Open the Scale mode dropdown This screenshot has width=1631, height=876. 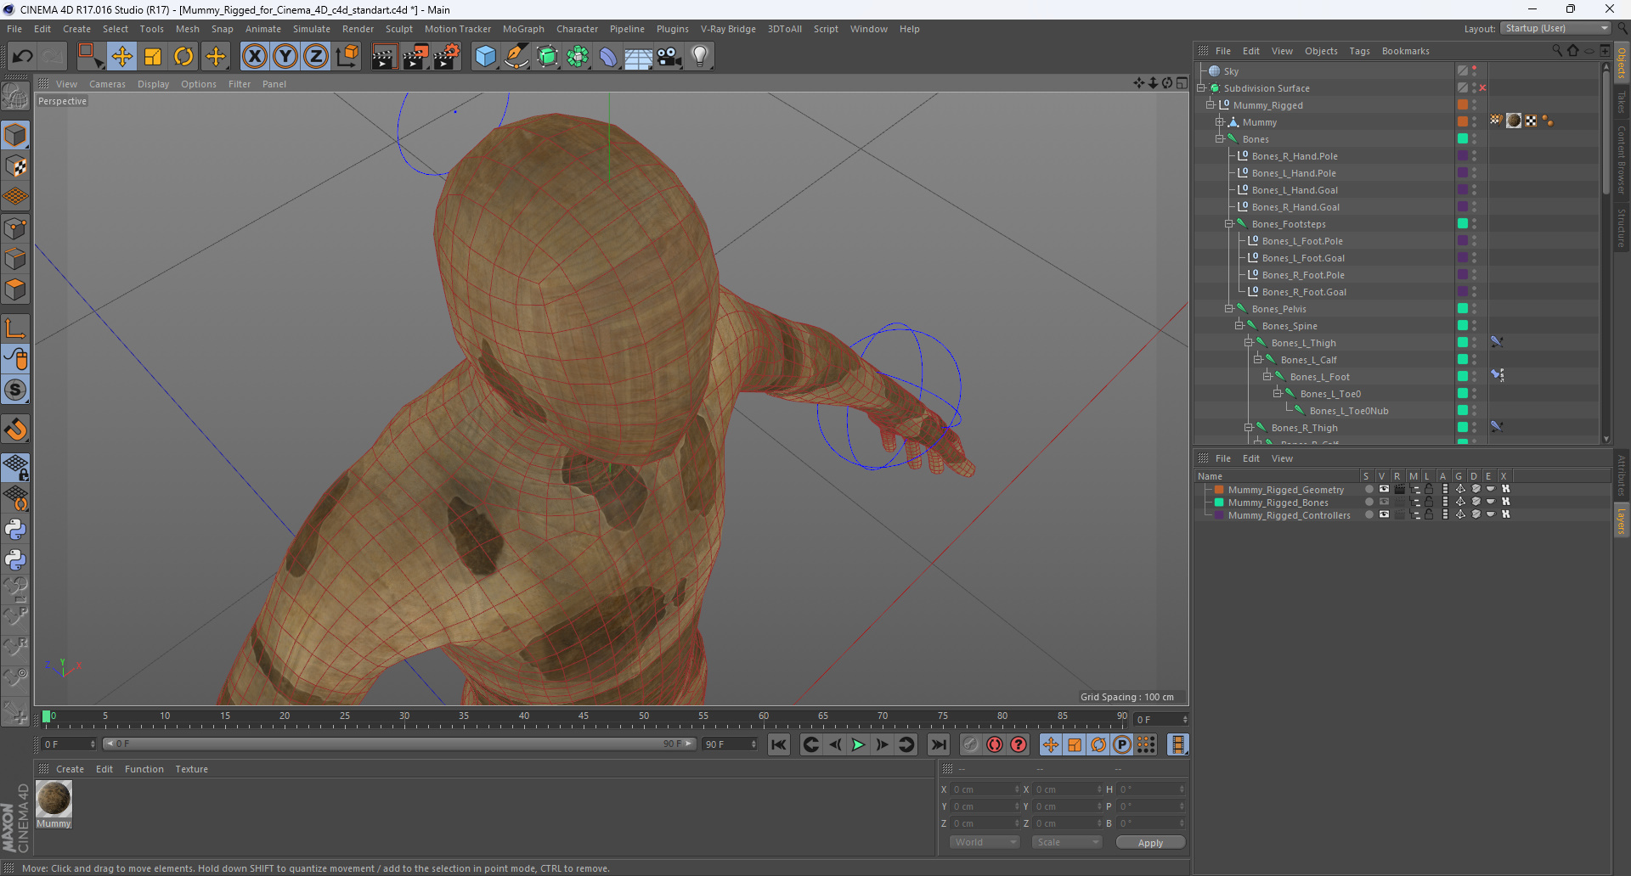click(1067, 842)
